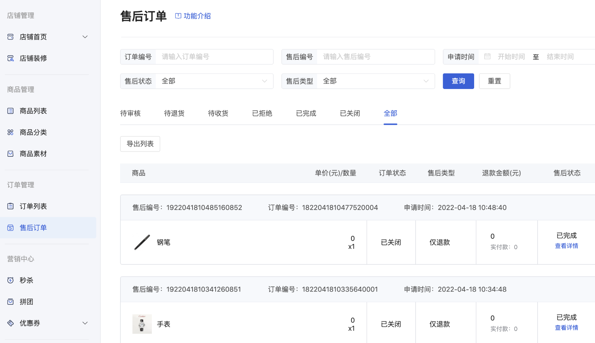Screen dimensions: 595x343
Task: Click the 重置 button
Action: tap(495, 81)
